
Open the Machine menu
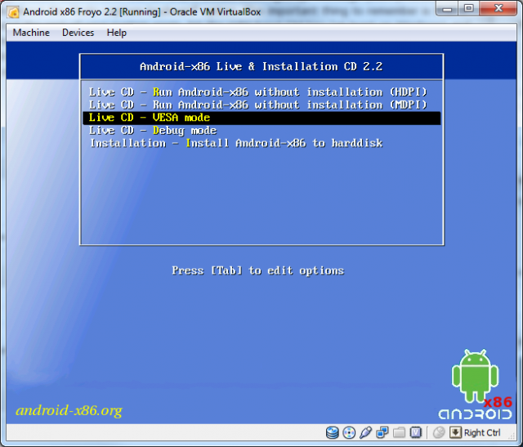[31, 33]
